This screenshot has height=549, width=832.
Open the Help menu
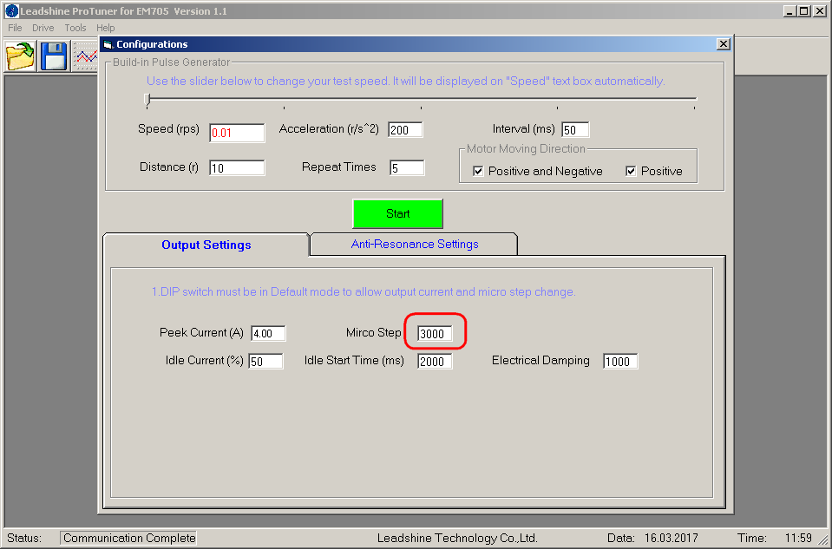pyautogui.click(x=106, y=28)
